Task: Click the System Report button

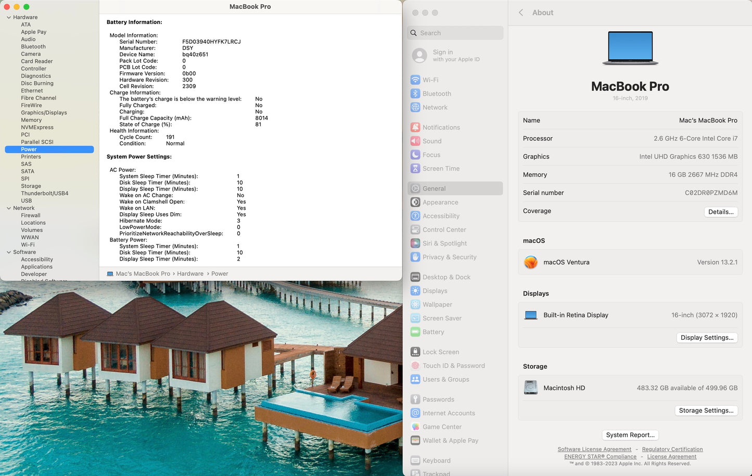Action: (x=630, y=435)
